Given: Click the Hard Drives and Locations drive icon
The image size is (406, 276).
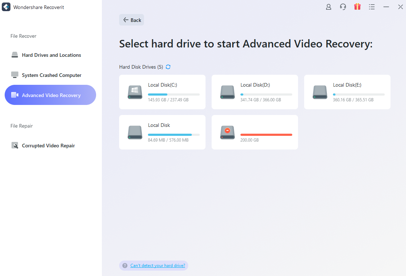Looking at the screenshot, I should [15, 55].
